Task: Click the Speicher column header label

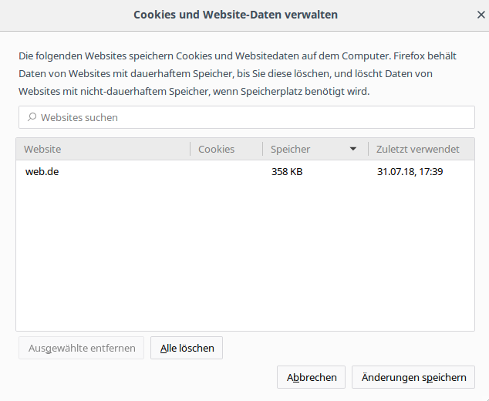Action: tap(290, 149)
